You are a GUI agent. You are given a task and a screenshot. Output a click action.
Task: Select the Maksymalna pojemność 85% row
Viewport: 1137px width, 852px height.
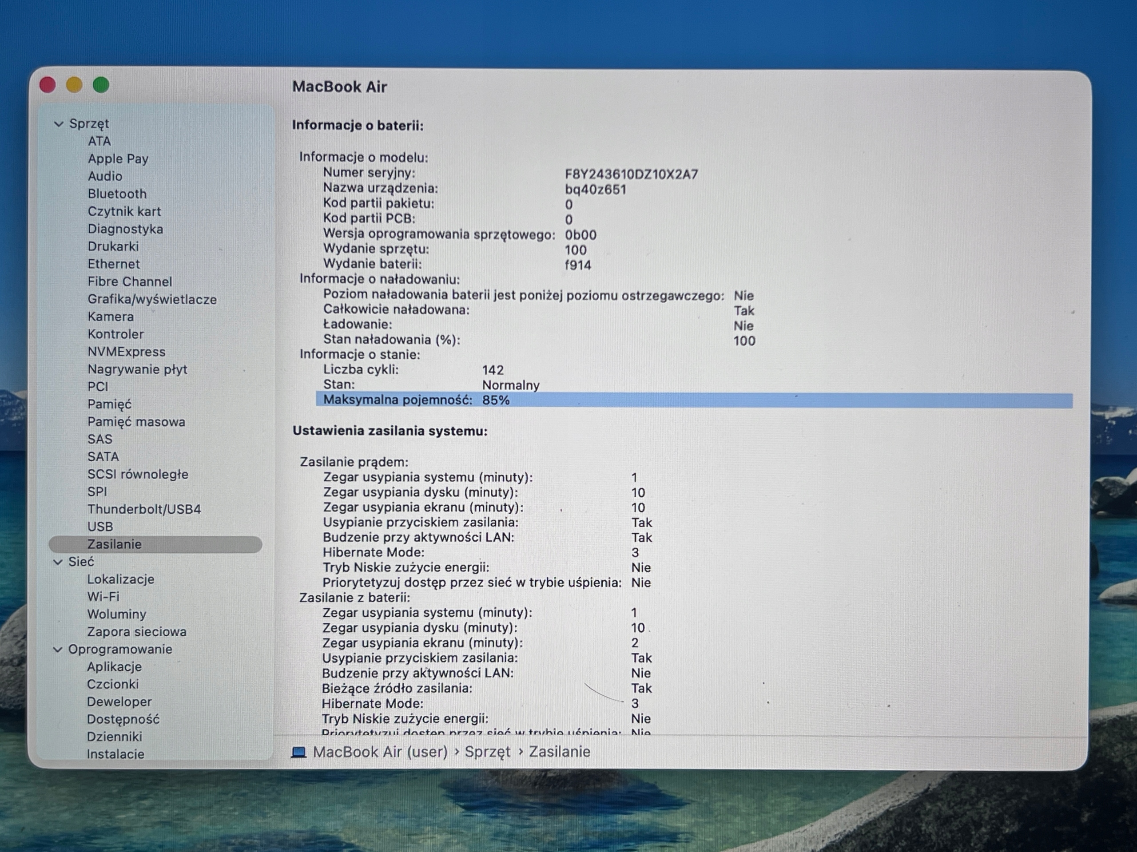[x=694, y=400]
